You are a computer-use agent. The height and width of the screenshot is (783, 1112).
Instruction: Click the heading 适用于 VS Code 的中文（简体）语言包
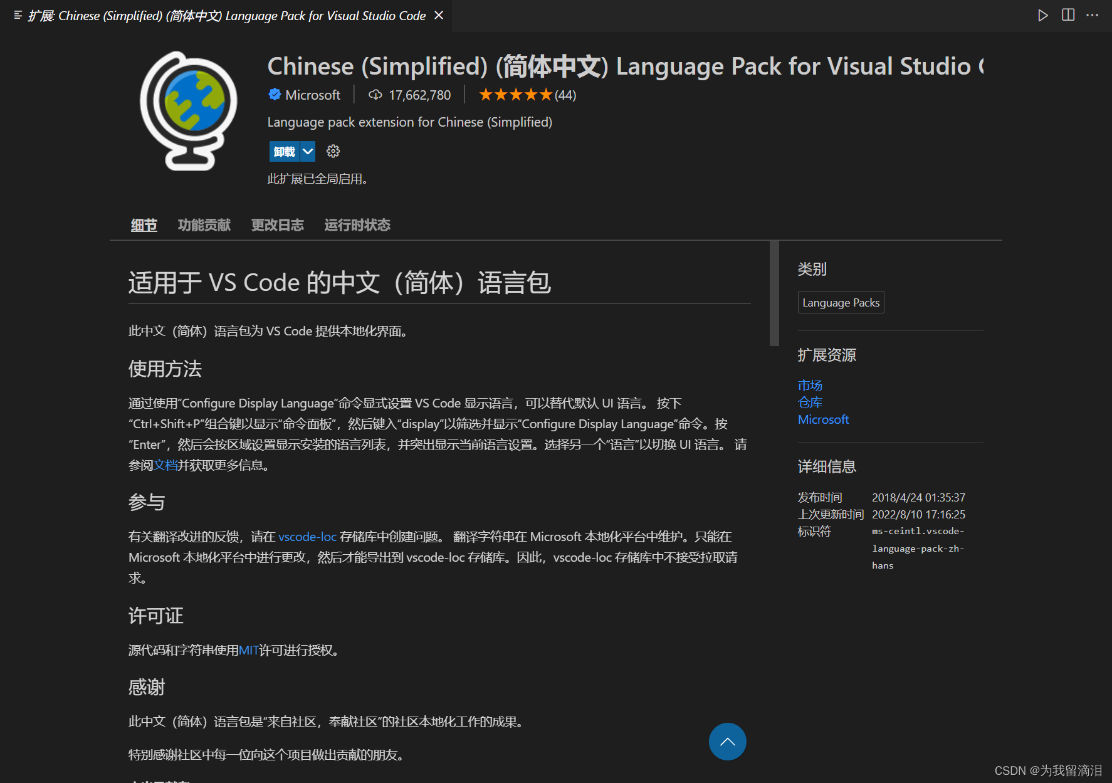[x=340, y=283]
